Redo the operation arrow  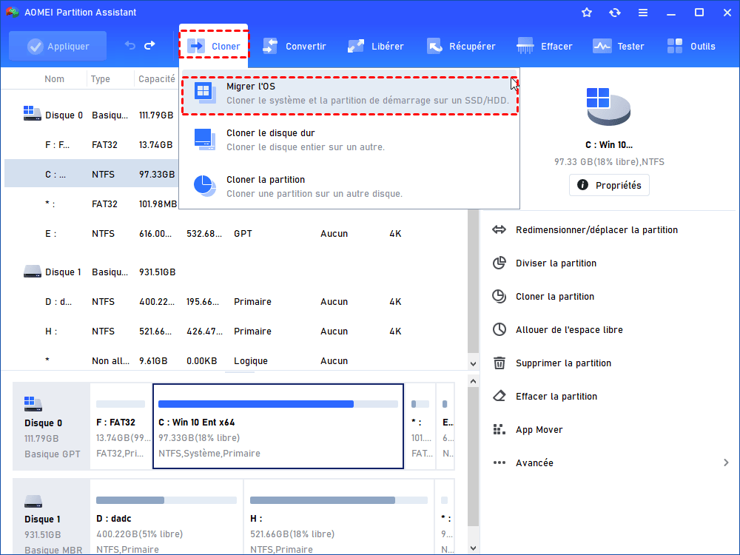point(149,46)
